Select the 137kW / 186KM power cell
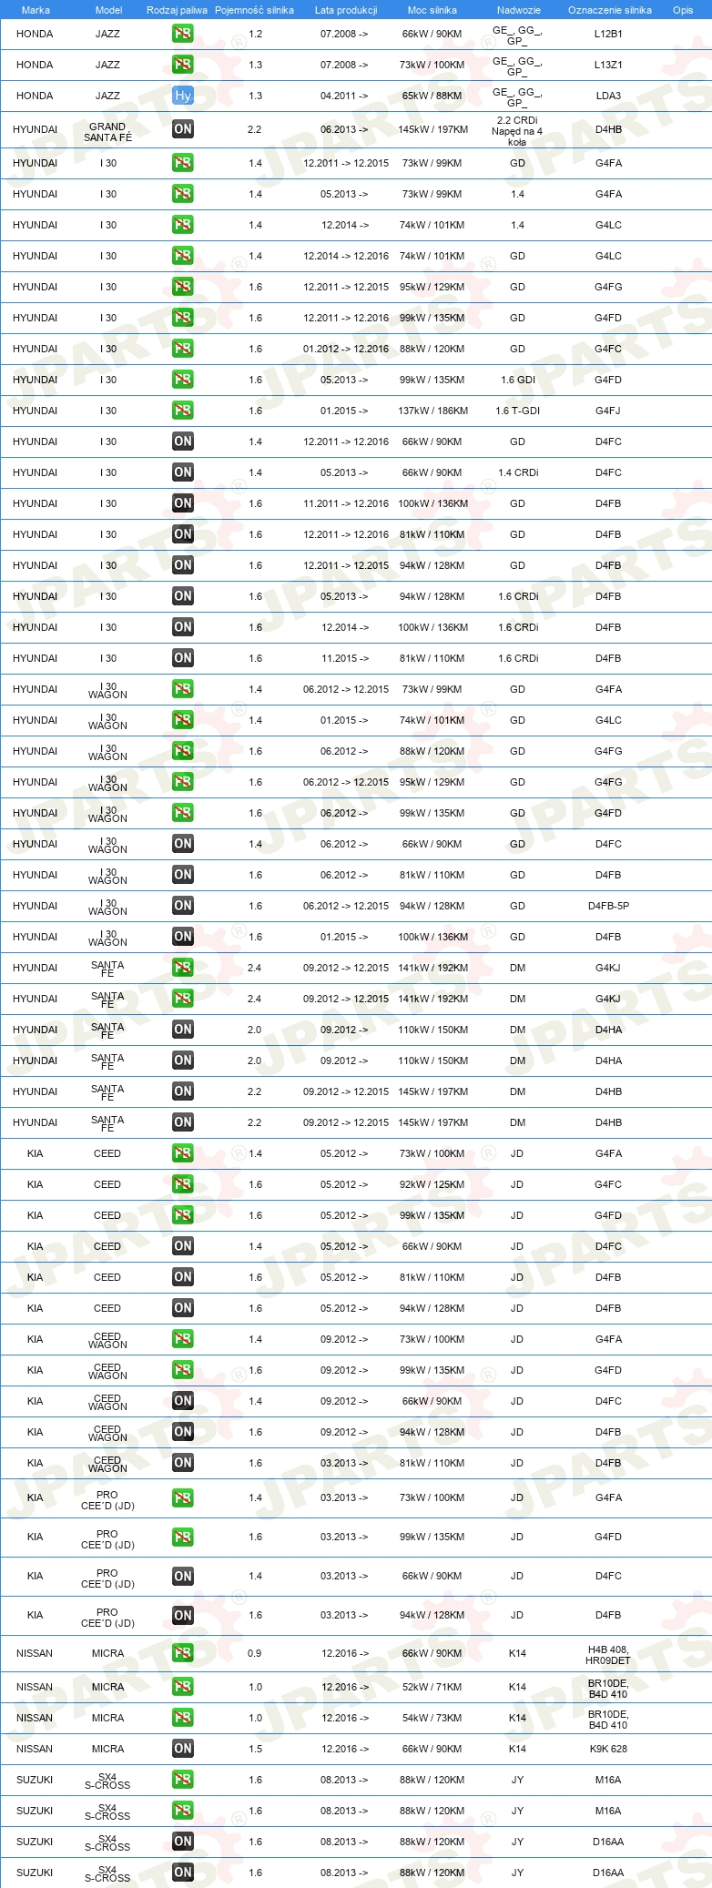Screen dimensions: 712x1888 [432, 411]
